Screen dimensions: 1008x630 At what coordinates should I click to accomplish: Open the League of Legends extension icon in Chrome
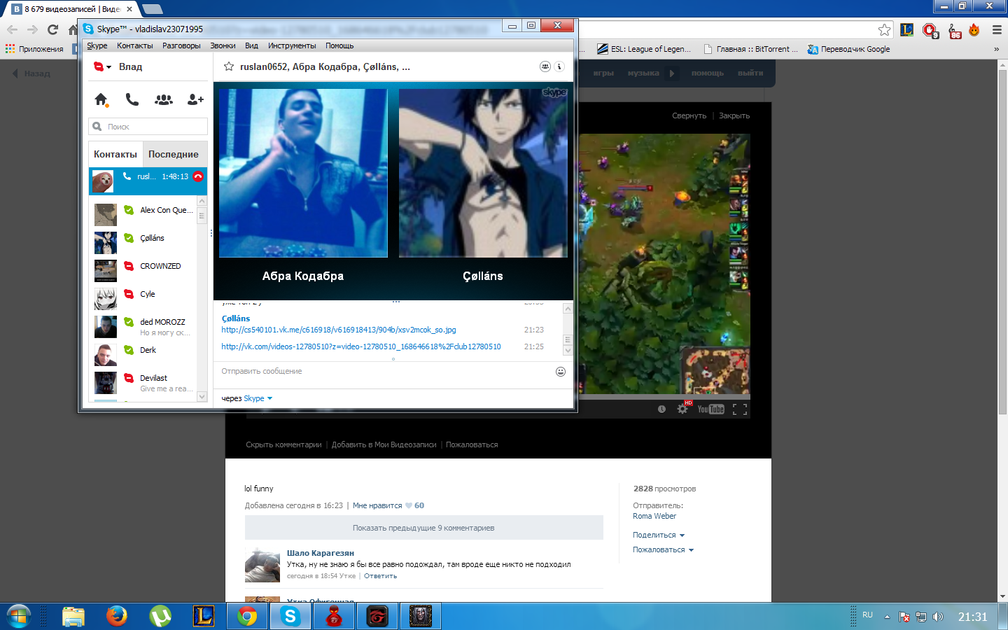coord(907,29)
